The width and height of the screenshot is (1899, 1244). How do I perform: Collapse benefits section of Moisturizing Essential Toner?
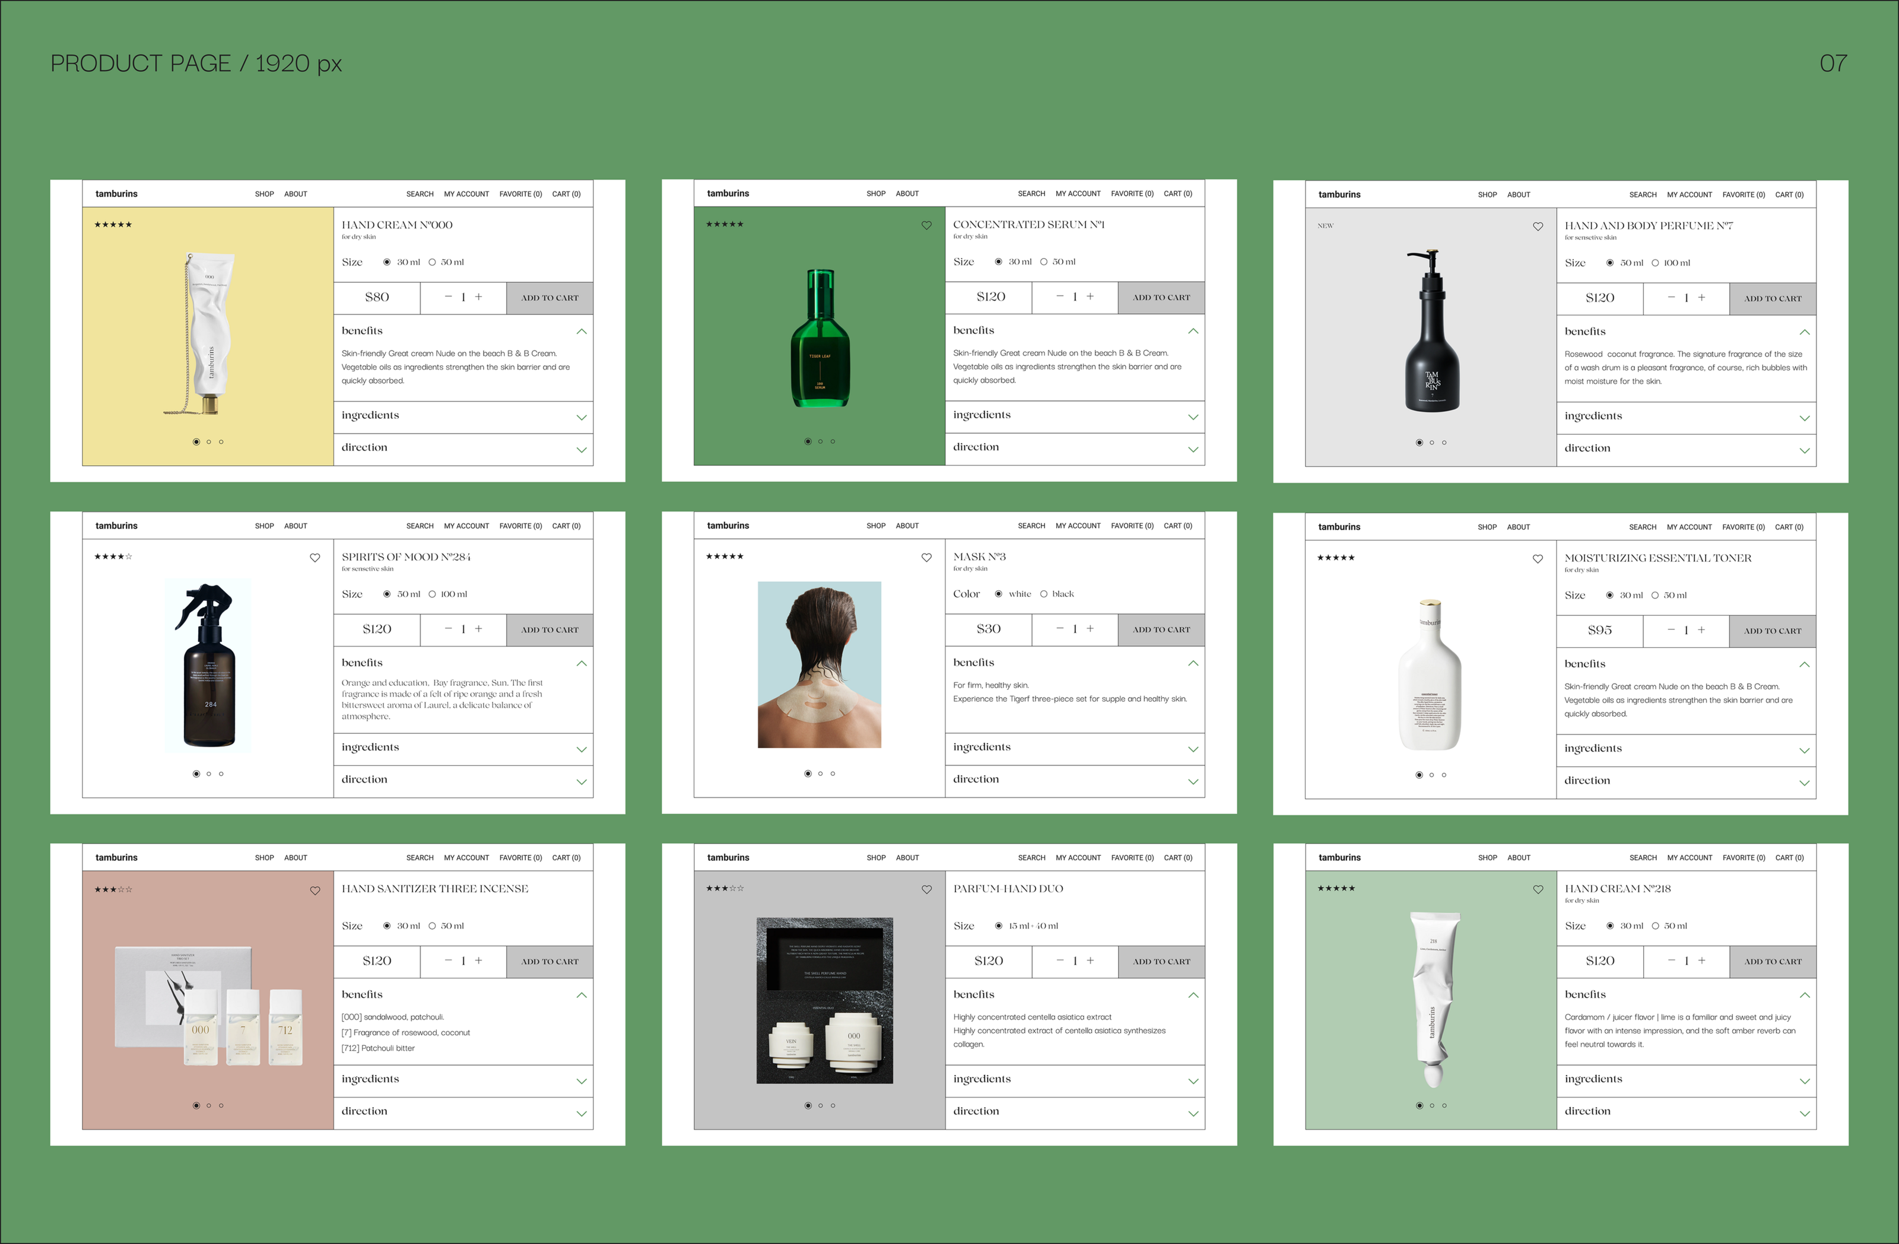coord(1804,664)
